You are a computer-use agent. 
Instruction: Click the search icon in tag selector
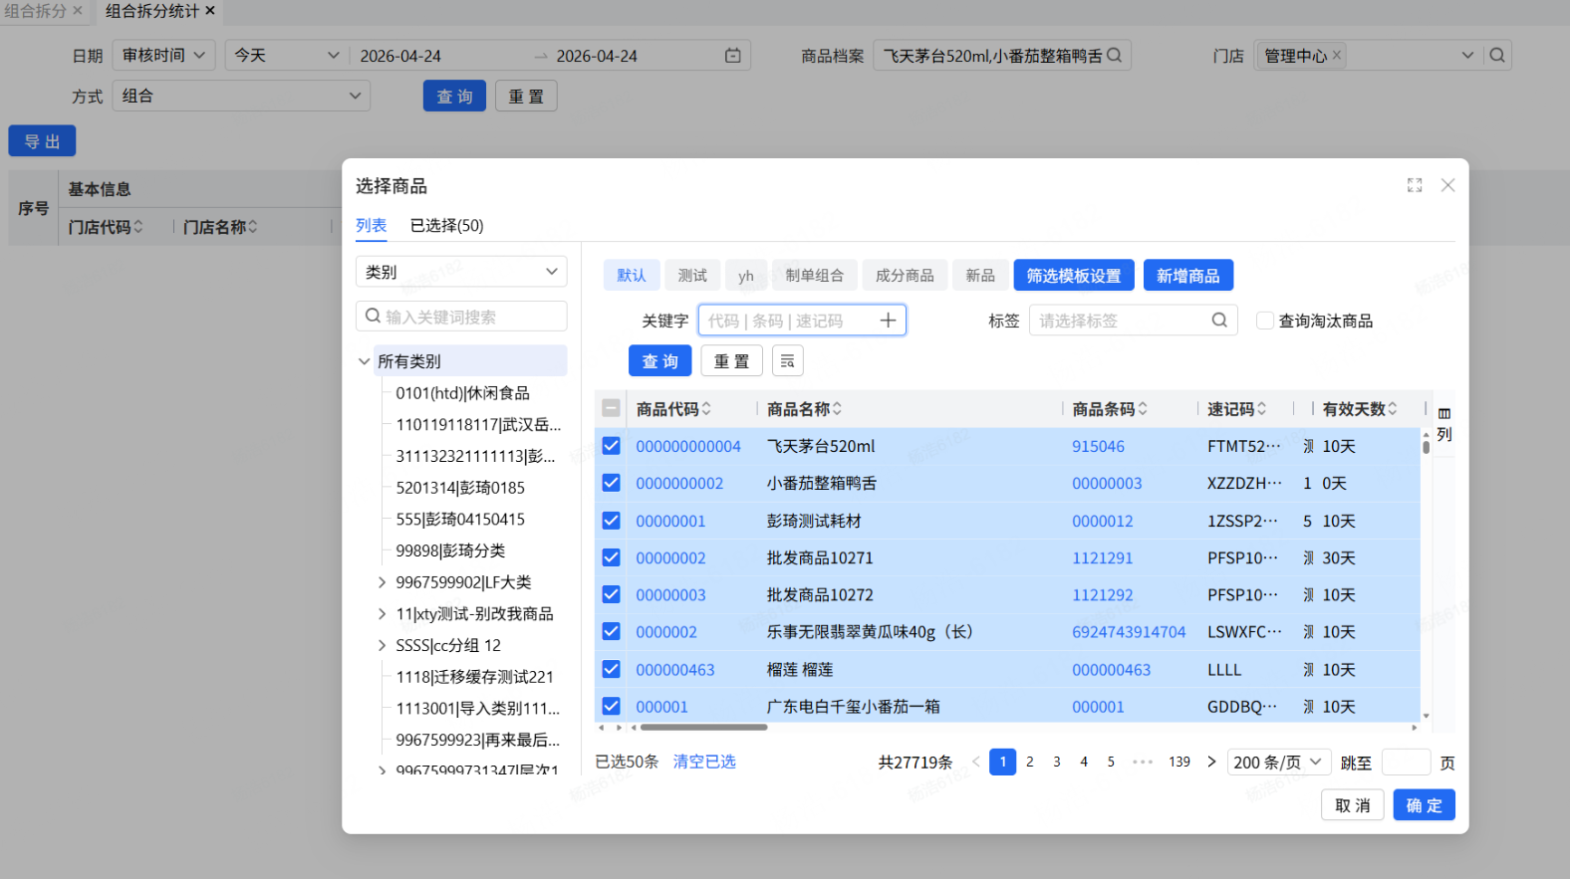pos(1219,321)
